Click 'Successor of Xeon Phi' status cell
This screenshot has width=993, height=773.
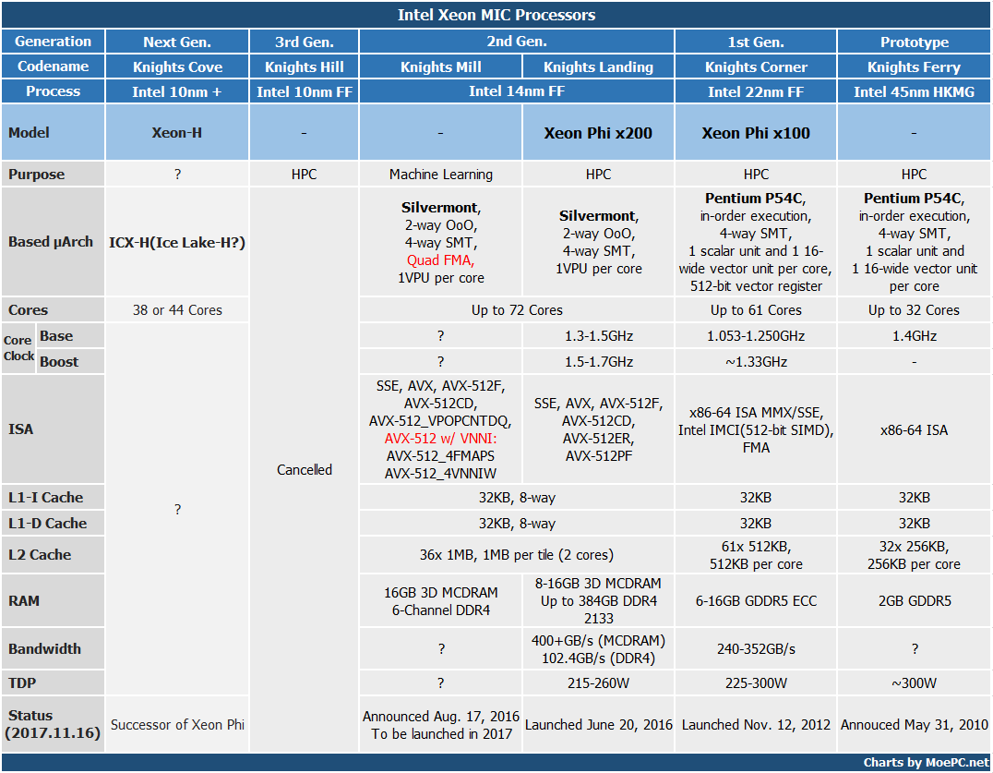pyautogui.click(x=177, y=724)
